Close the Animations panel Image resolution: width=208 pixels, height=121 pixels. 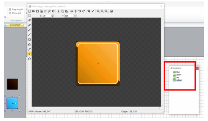point(197,68)
